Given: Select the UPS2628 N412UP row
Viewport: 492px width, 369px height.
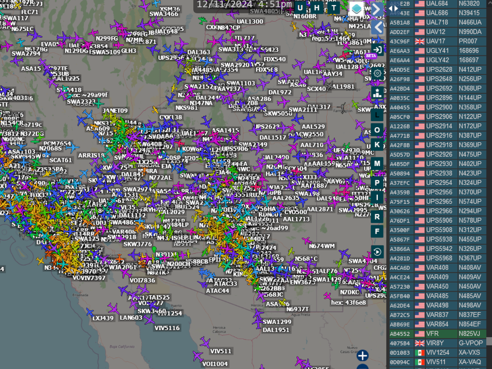Looking at the screenshot, I should (x=437, y=70).
